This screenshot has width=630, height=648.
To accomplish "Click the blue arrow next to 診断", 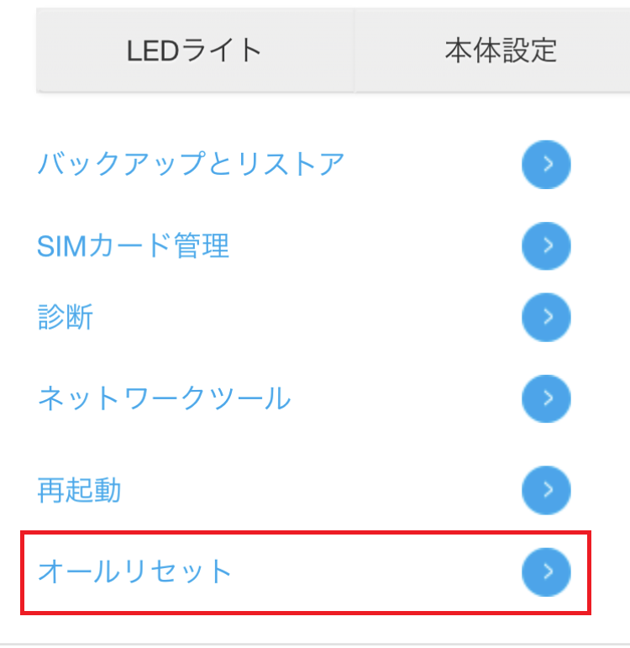I will (546, 317).
